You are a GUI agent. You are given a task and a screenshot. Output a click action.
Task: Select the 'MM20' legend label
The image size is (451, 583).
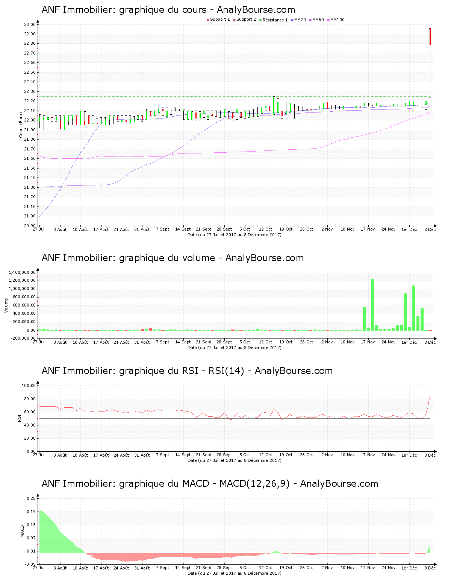coord(300,20)
